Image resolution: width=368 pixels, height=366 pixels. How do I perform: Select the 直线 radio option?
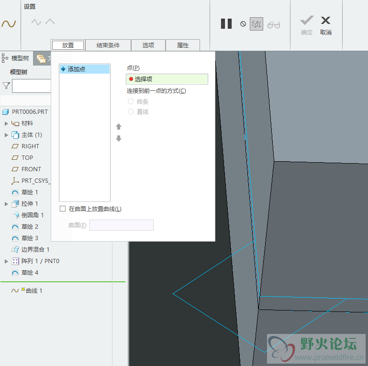point(131,111)
